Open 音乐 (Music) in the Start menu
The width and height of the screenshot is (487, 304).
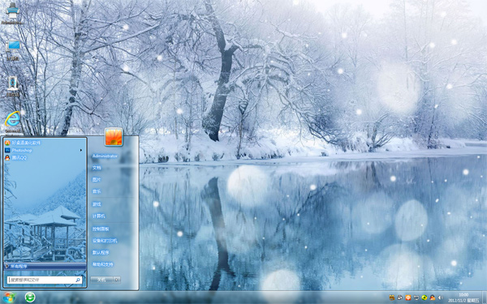pos(97,191)
